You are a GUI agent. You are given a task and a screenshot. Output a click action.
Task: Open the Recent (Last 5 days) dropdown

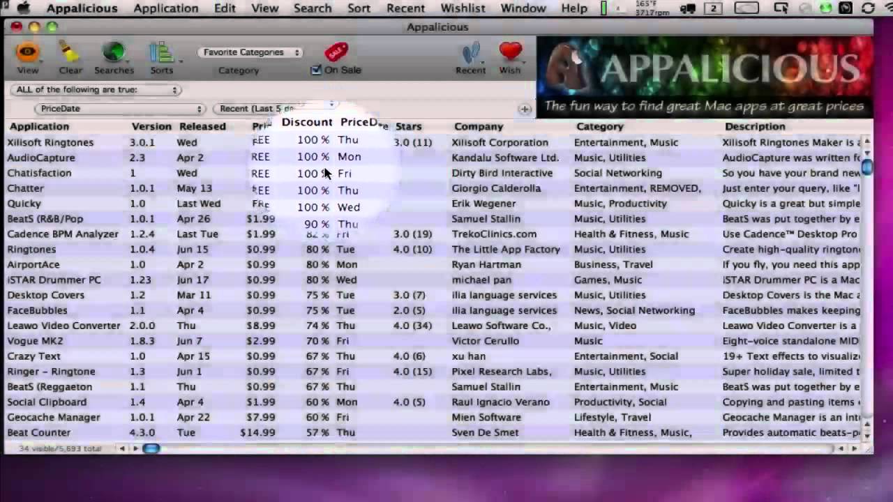coord(276,109)
